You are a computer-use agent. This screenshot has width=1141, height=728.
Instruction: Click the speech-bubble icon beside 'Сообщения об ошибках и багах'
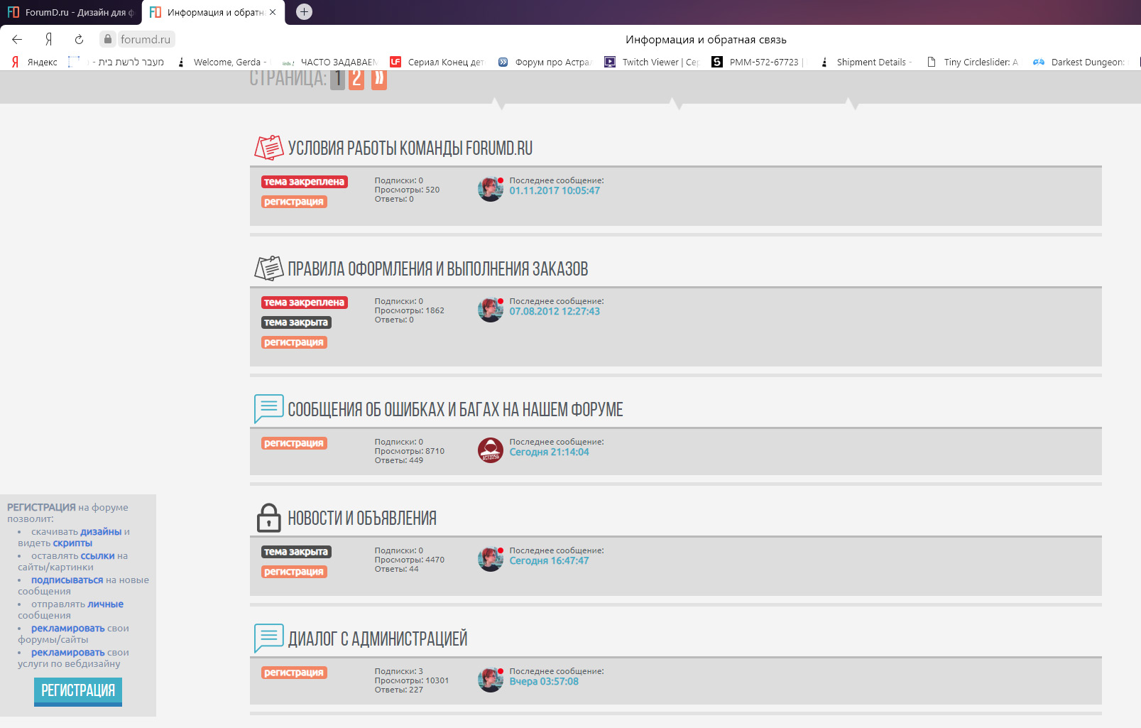269,409
